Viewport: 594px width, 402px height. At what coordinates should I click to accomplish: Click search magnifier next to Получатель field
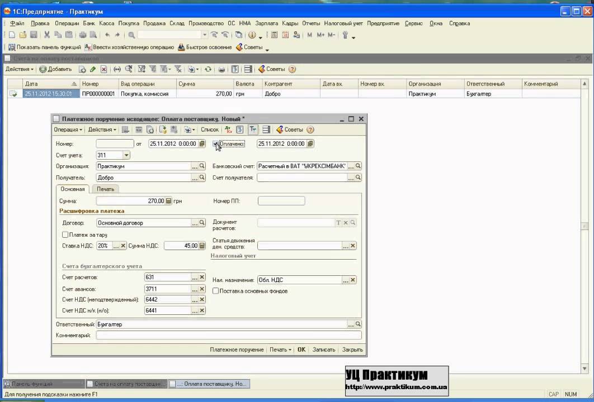(x=202, y=178)
